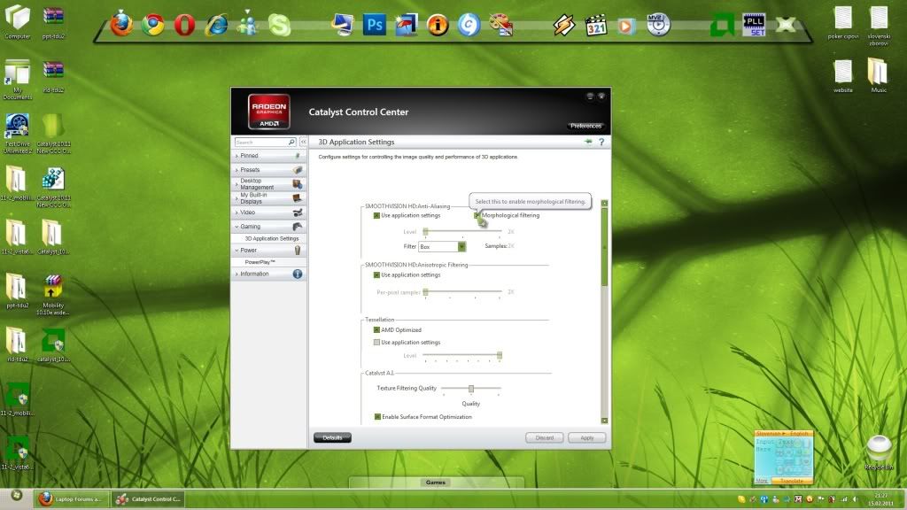
Task: Expand the Pinned sidebar section
Action: 269,156
